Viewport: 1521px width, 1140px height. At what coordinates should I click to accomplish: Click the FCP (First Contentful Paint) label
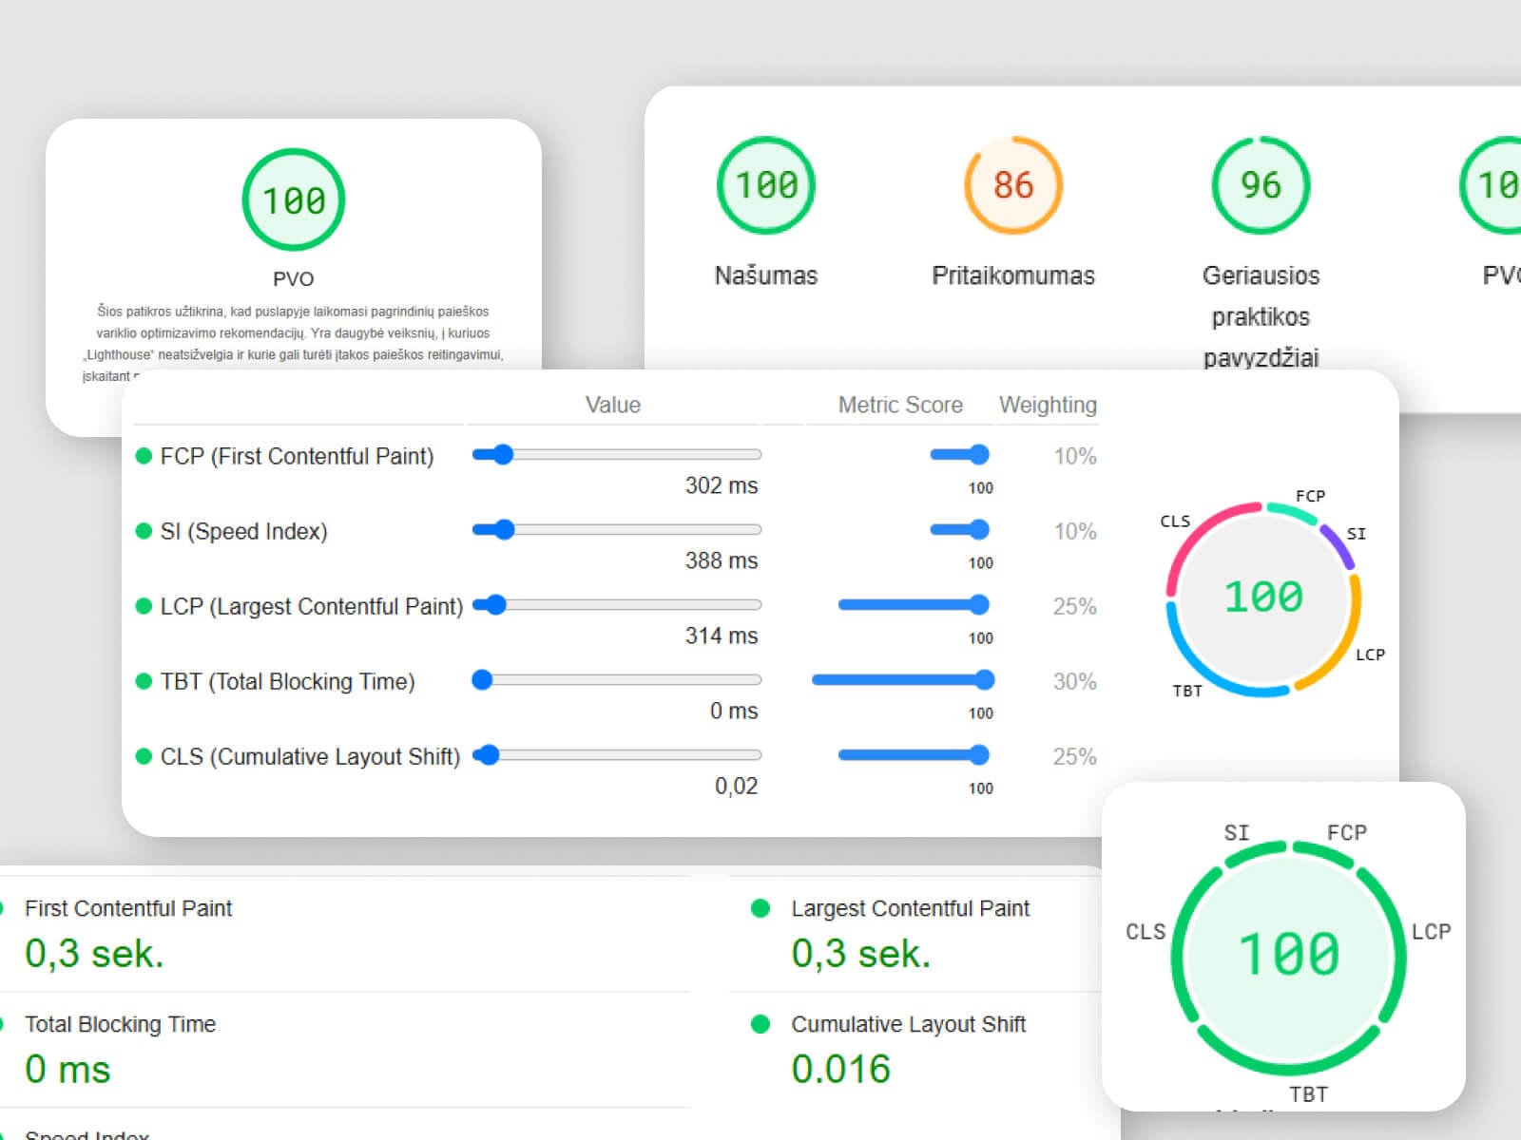point(297,456)
